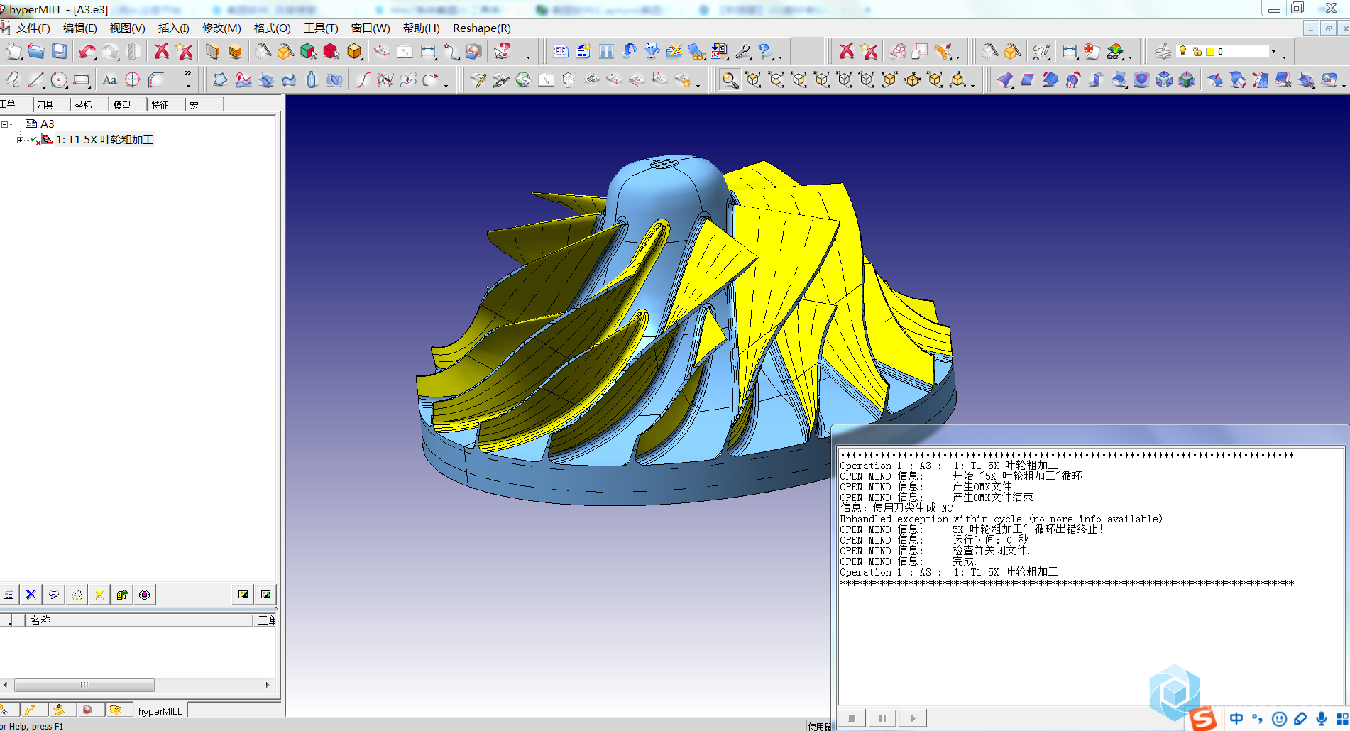Open toolbar options arrow after help cursor
The image size is (1350, 731).
pos(528,56)
